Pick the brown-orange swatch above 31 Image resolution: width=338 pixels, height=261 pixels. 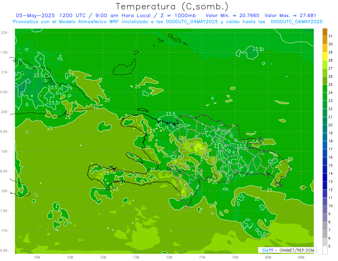pos(325,32)
